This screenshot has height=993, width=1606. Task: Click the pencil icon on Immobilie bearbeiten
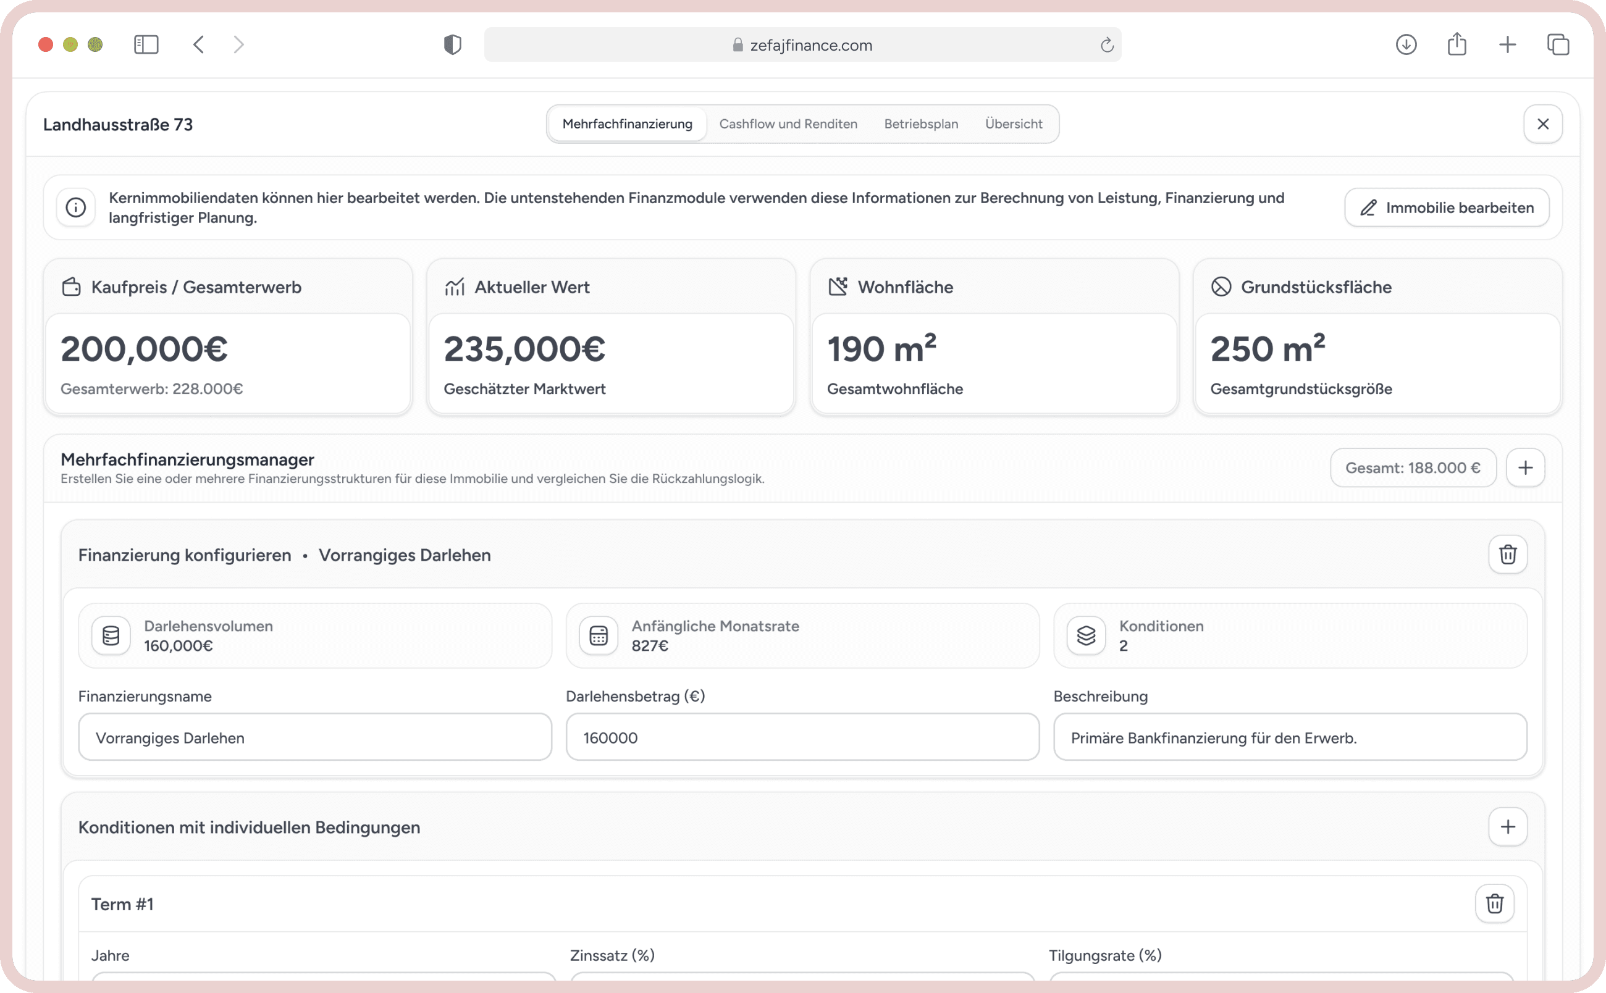1369,207
